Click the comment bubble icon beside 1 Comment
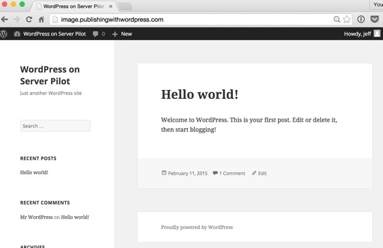 [215, 173]
